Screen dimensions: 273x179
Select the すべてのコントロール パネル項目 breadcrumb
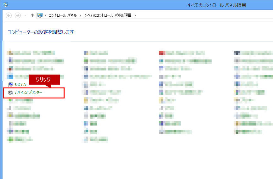108,15
